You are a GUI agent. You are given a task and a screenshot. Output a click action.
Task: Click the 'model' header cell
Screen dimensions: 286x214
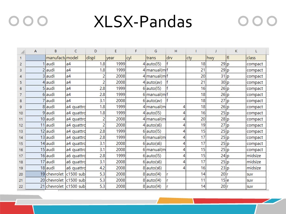[x=75, y=58]
